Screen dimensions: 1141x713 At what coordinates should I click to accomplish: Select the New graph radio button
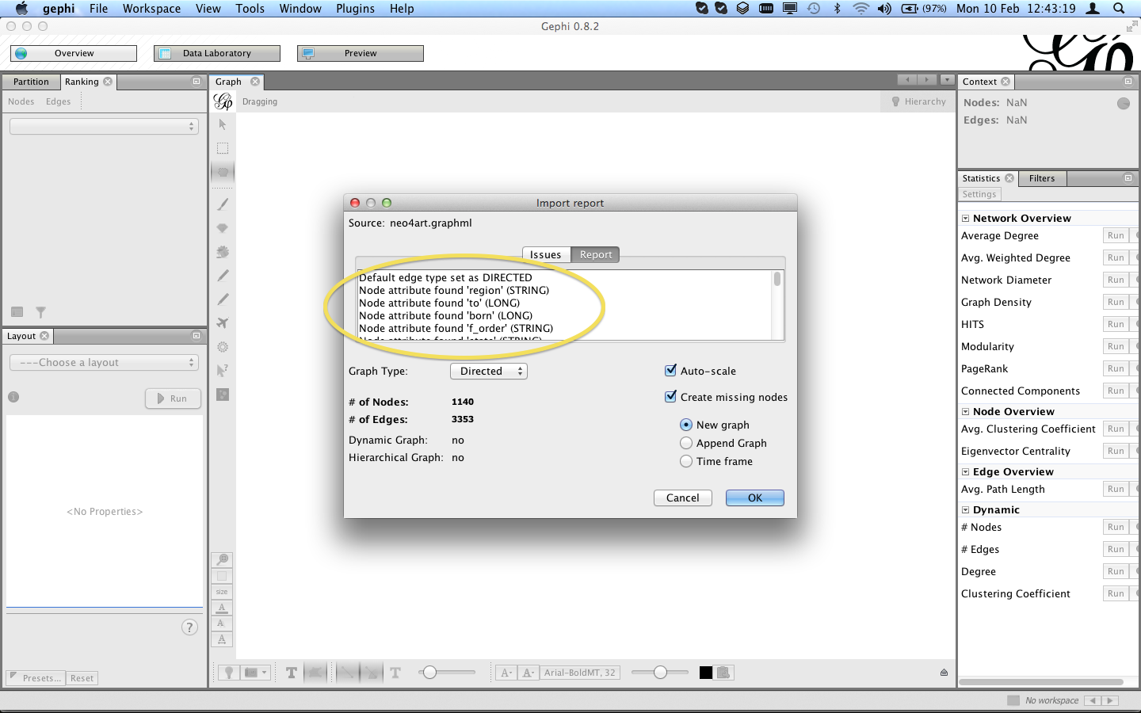coord(686,425)
